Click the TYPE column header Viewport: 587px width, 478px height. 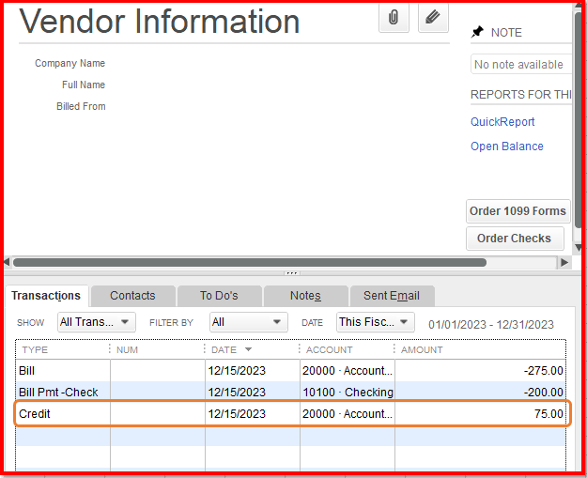point(35,350)
